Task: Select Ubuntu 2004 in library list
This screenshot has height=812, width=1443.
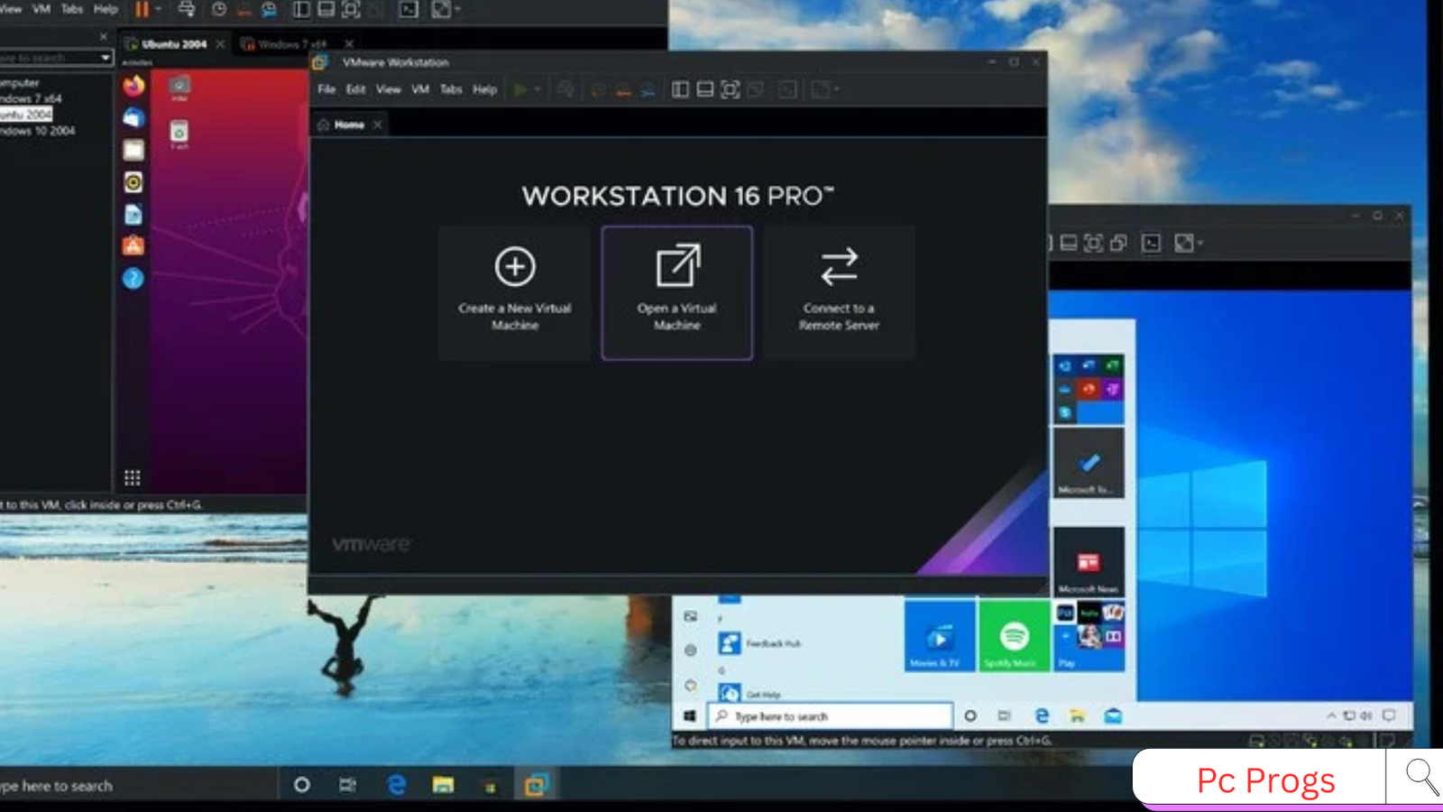Action: click(x=26, y=115)
